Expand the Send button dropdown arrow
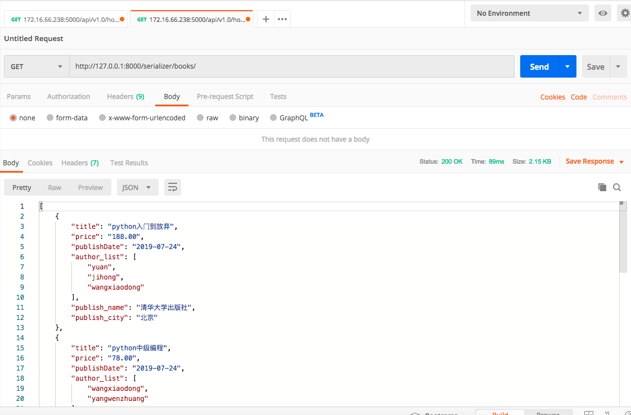This screenshot has width=631, height=415. click(567, 66)
